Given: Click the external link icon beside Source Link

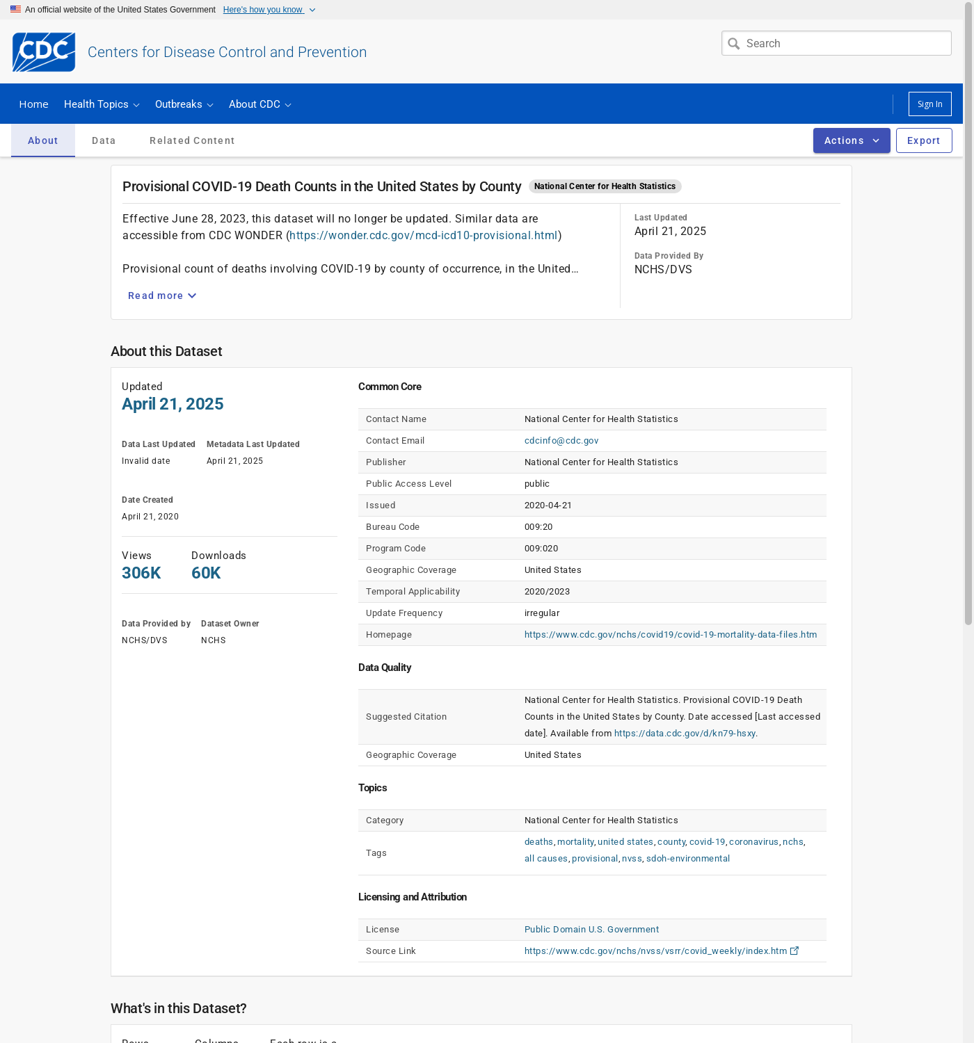Looking at the screenshot, I should tap(795, 951).
